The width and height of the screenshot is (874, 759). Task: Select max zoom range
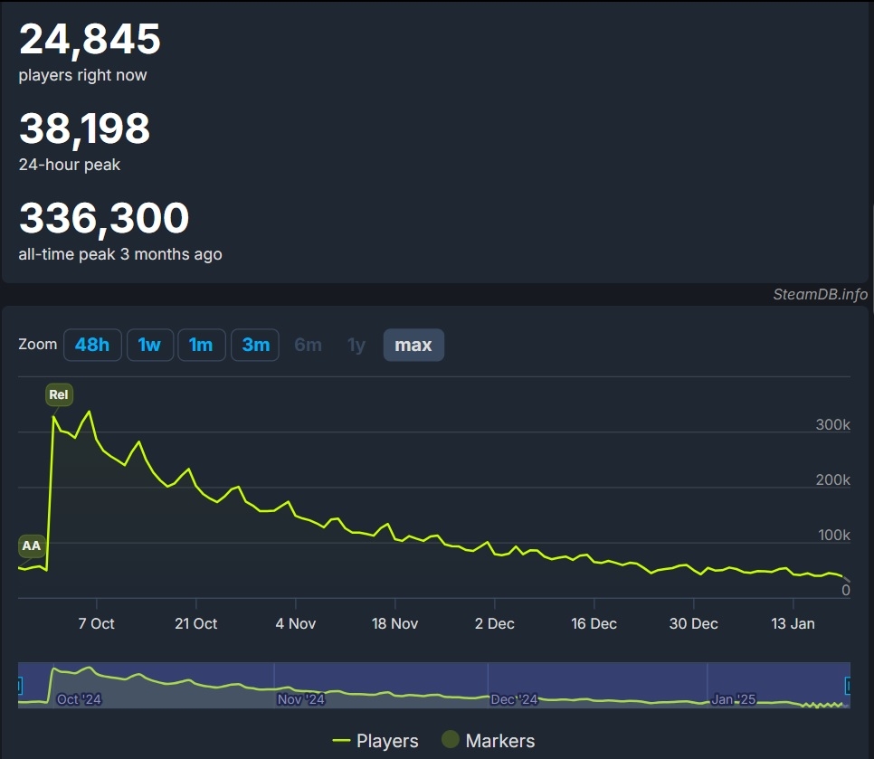[x=413, y=345]
